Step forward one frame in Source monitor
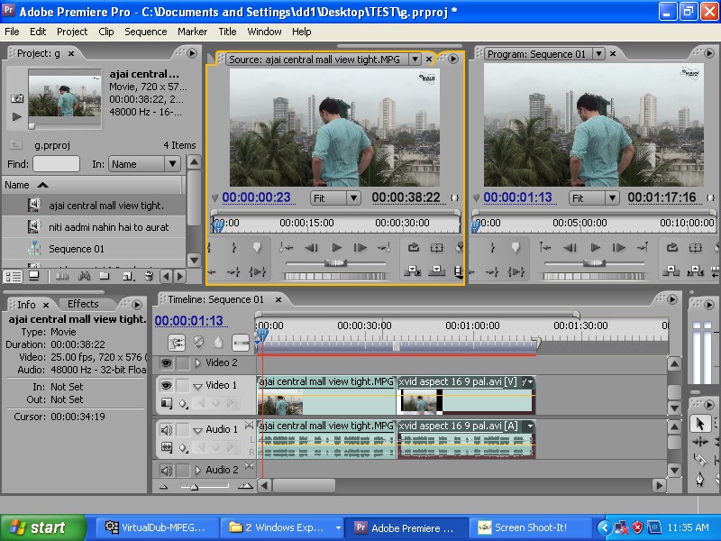721x541 pixels. (360, 248)
